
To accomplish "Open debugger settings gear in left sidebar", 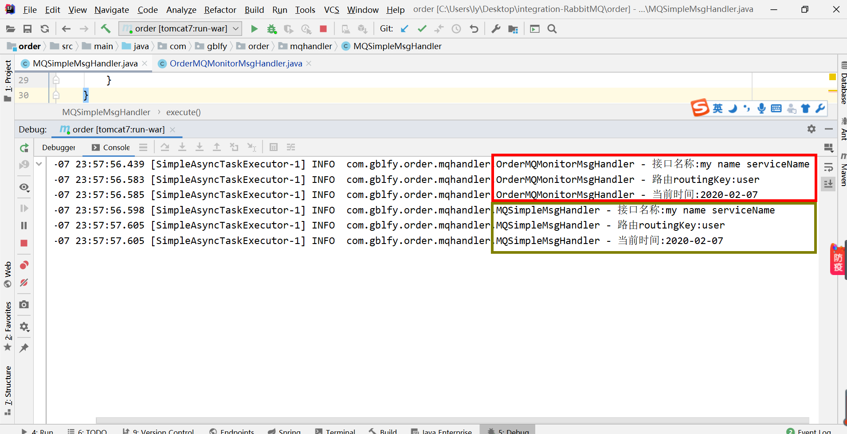I will [24, 327].
